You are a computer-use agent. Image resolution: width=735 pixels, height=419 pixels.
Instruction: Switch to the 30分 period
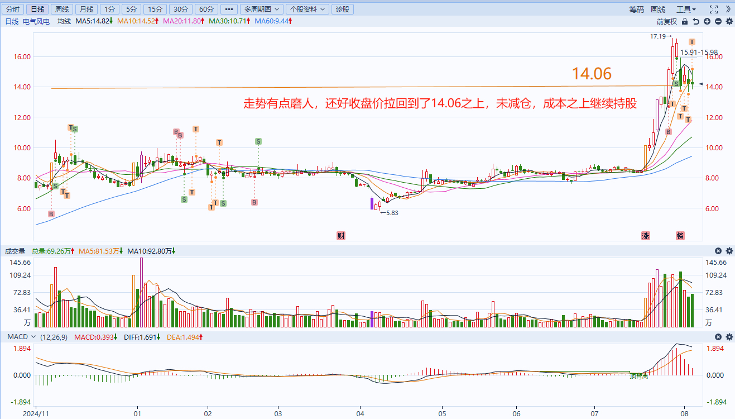(x=180, y=9)
